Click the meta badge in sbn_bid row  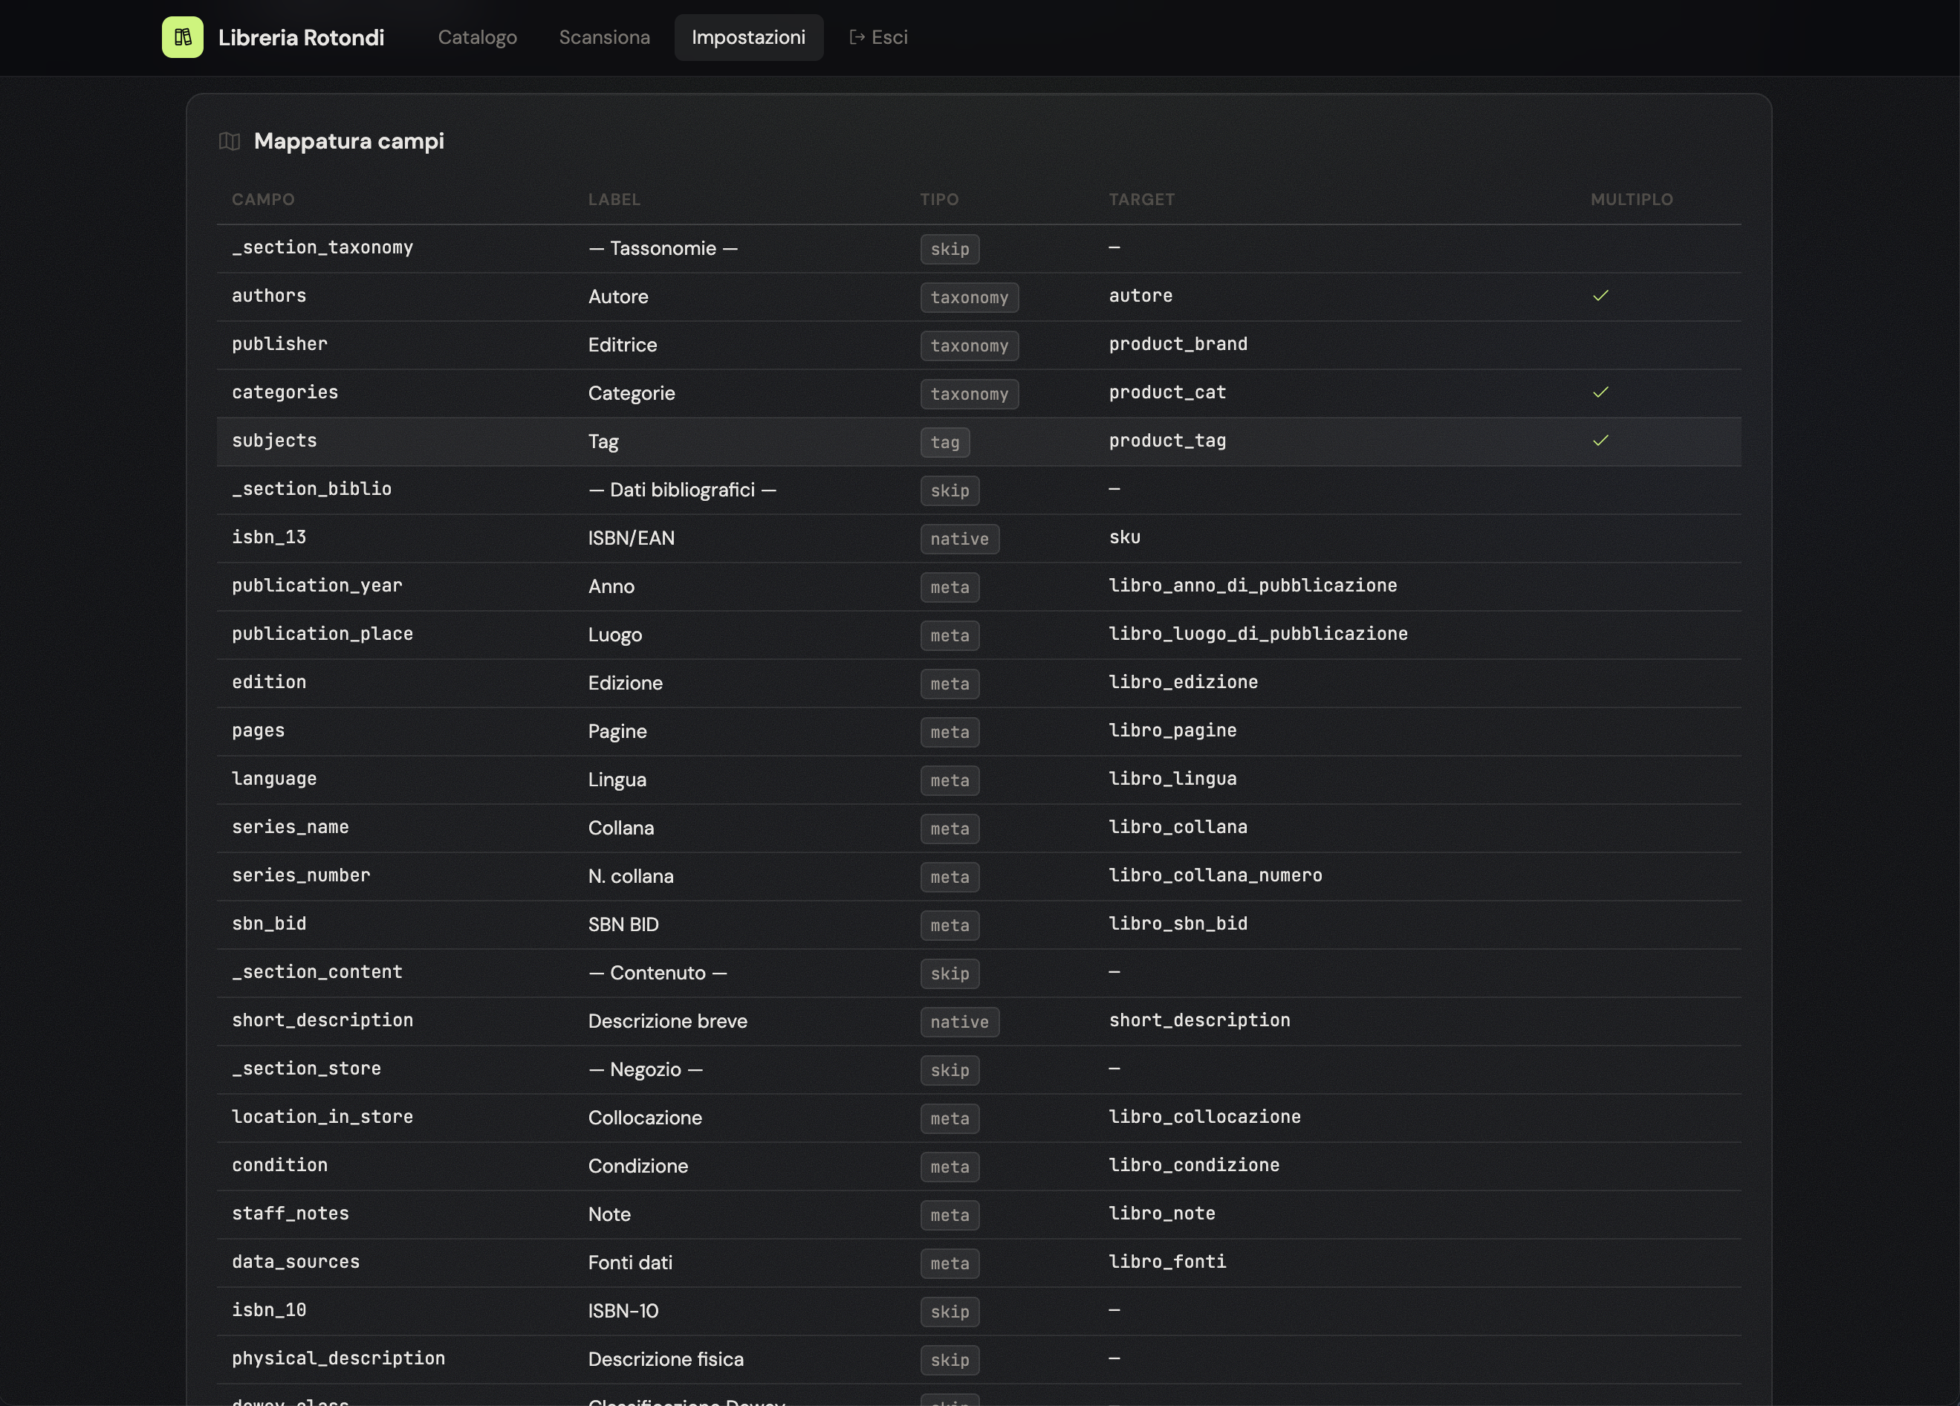(949, 925)
